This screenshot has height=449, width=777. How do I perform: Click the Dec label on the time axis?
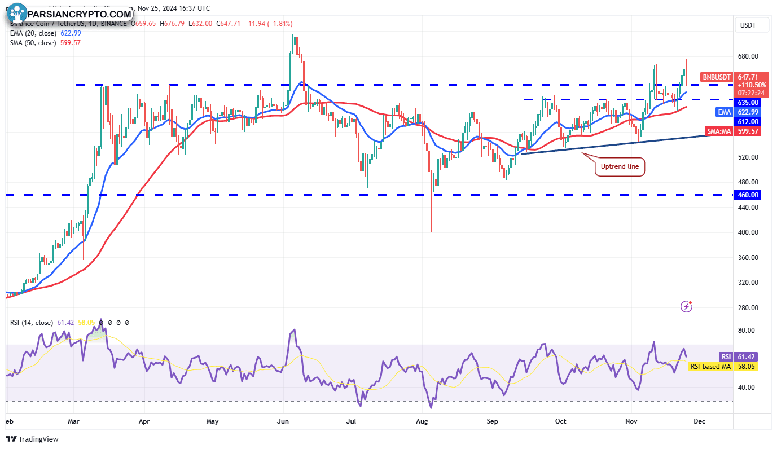click(700, 421)
